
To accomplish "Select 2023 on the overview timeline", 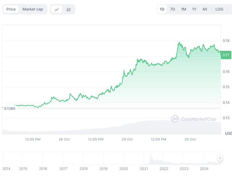I will (184, 169).
